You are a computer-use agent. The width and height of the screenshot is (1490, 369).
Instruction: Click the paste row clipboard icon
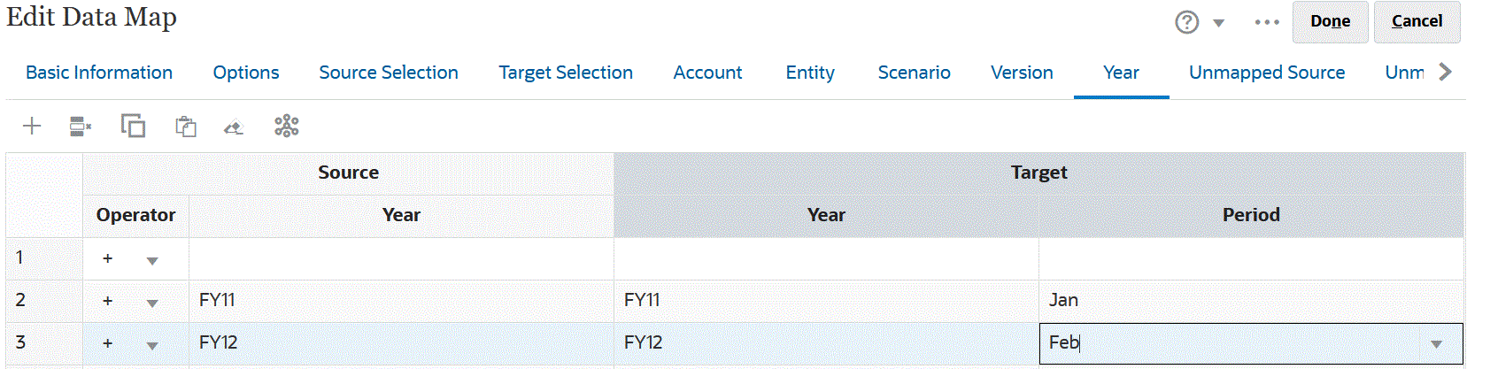pos(185,127)
